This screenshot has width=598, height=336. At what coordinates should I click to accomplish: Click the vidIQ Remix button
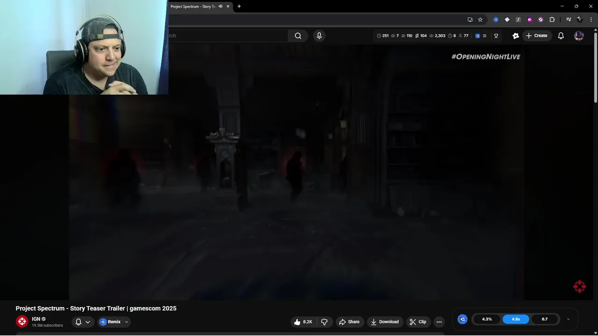click(110, 322)
